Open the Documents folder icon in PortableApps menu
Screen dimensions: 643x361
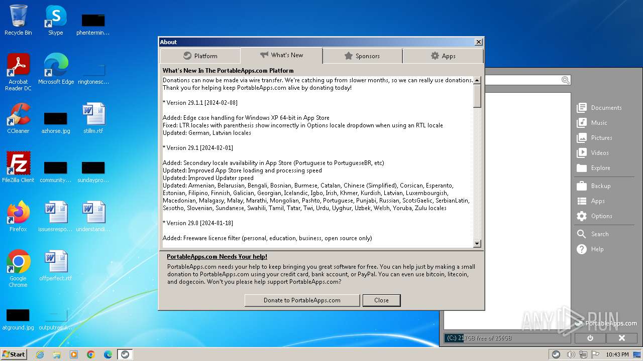[x=582, y=108]
